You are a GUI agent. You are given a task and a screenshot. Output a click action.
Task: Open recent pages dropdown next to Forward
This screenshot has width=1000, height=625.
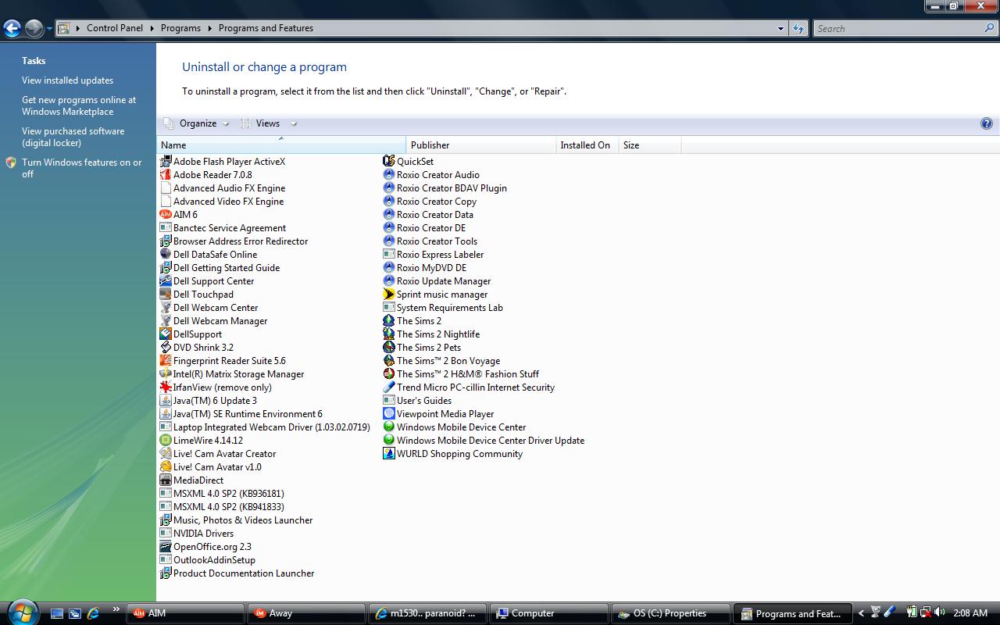point(49,29)
